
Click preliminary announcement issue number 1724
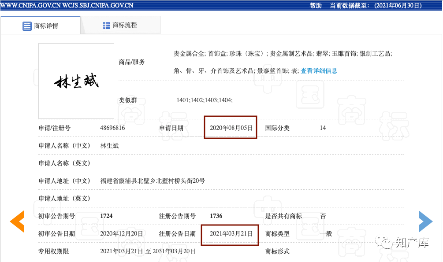point(107,216)
